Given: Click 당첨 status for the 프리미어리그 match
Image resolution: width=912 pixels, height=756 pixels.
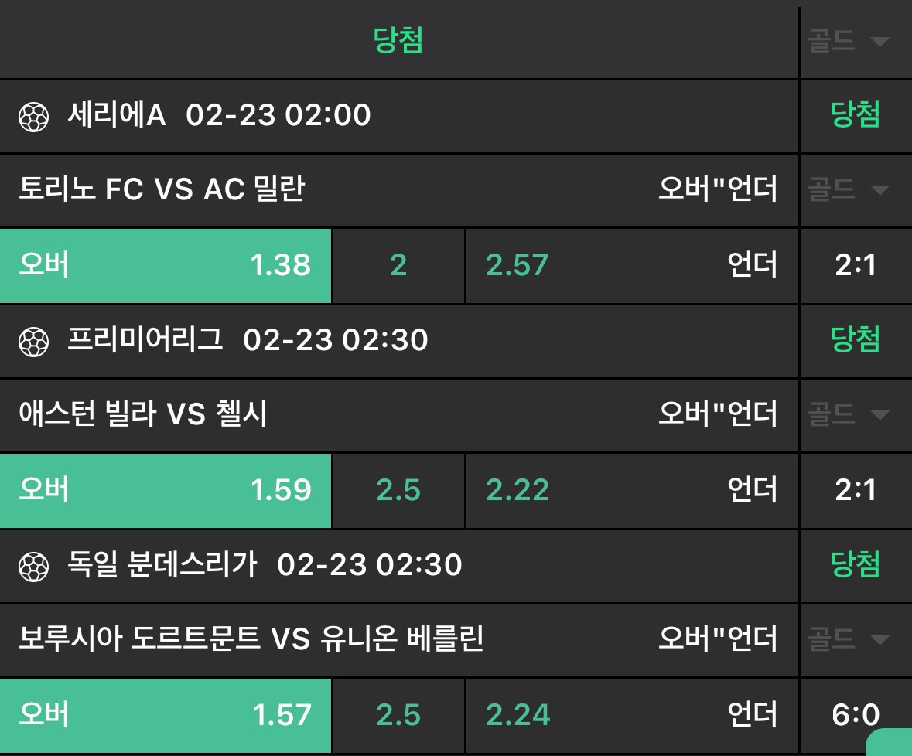Looking at the screenshot, I should tap(856, 340).
